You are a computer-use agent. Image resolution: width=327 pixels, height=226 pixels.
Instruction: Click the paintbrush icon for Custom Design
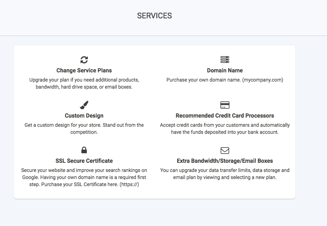84,105
